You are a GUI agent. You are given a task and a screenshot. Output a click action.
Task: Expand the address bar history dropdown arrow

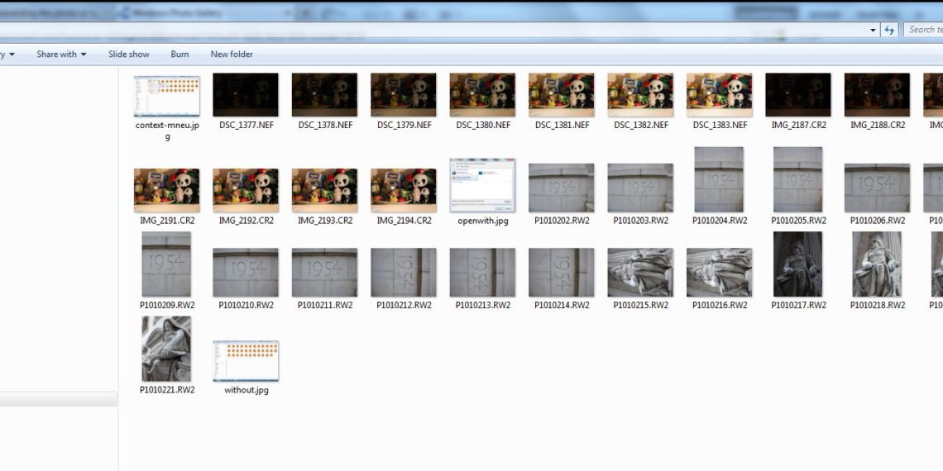(x=873, y=30)
